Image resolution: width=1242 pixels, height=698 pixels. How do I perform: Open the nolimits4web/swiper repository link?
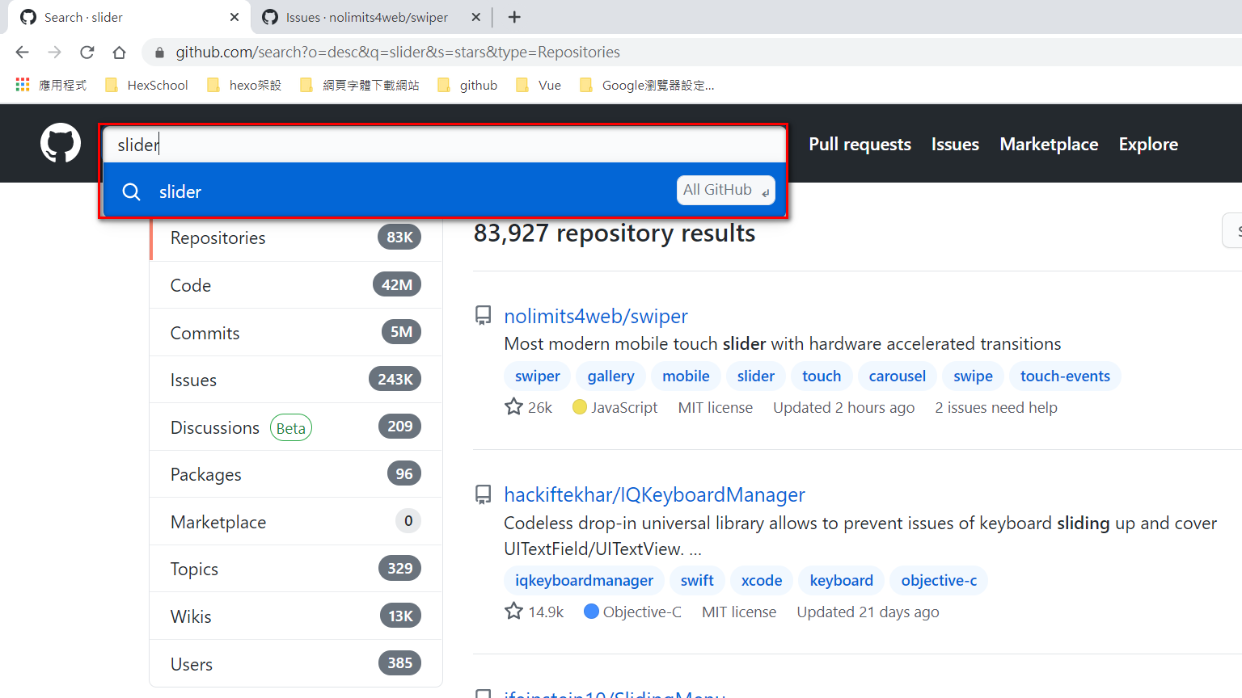pyautogui.click(x=596, y=316)
